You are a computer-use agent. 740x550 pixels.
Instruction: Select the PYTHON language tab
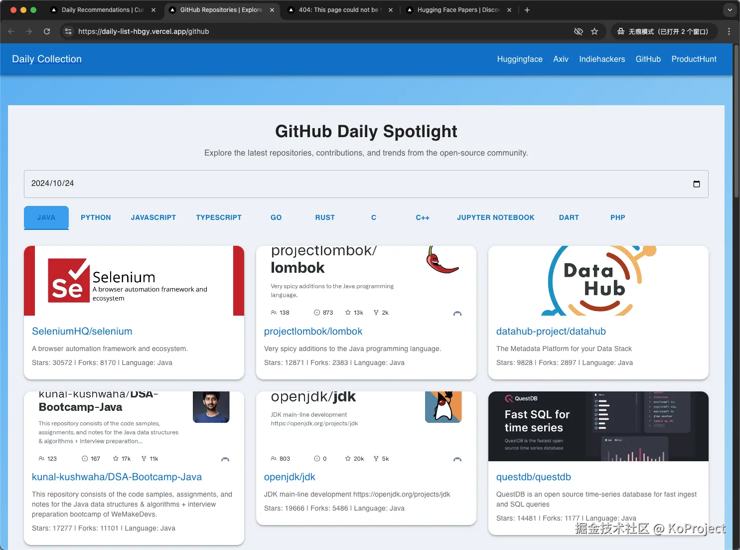point(96,217)
